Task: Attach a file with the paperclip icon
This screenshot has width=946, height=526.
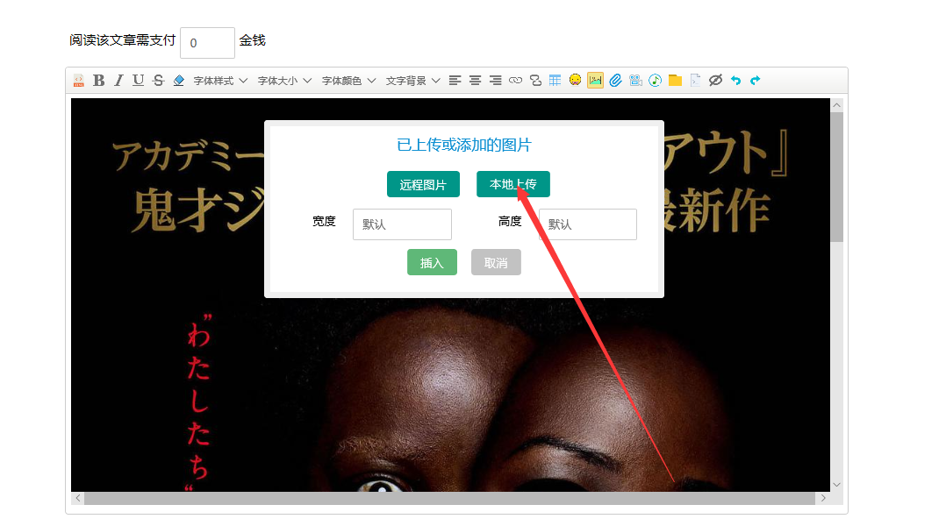Action: pos(615,80)
